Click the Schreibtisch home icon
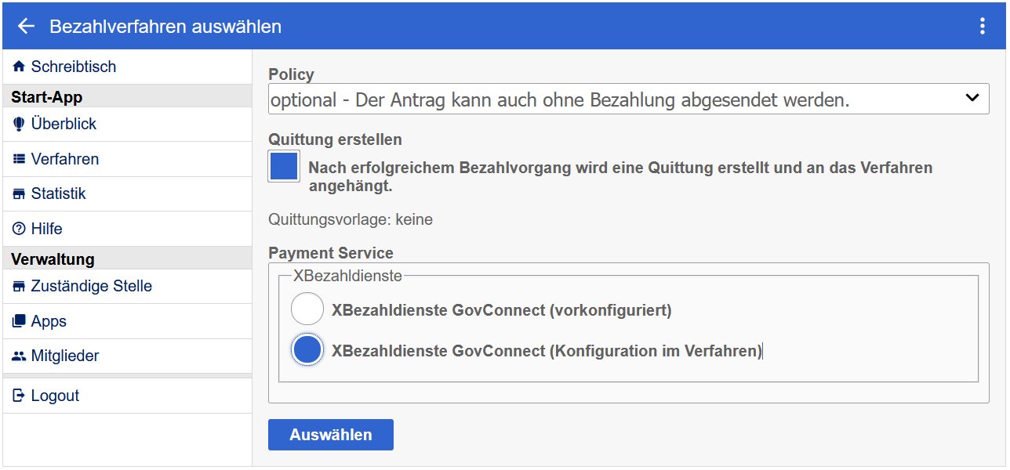Screen dimensions: 1010x470 point(20,67)
